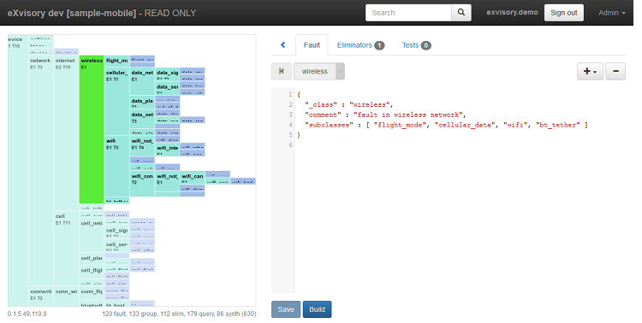Viewport: 642px width, 323px height.
Task: Select the flight_mode treemap node
Action: coord(116,61)
